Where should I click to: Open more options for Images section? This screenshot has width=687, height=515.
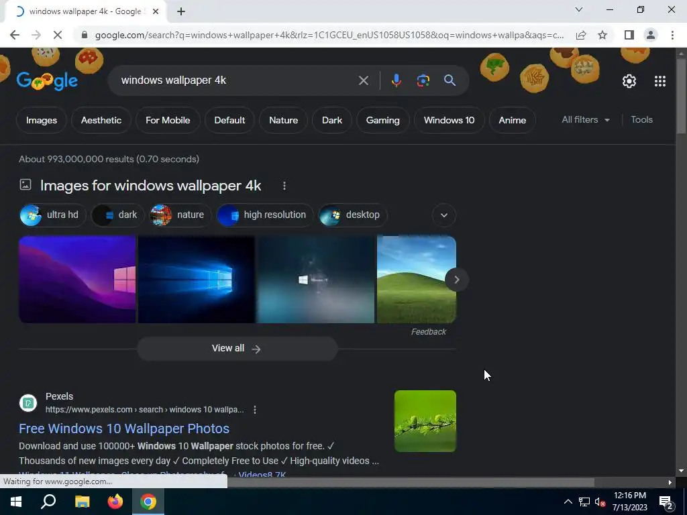[284, 186]
